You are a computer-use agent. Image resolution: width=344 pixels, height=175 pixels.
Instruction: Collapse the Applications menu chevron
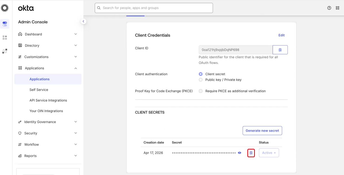(x=76, y=68)
